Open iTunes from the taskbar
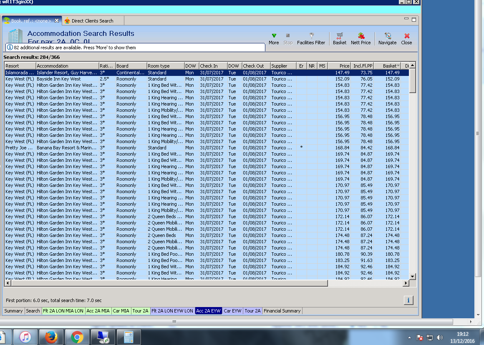484x345 pixels. [x=25, y=337]
